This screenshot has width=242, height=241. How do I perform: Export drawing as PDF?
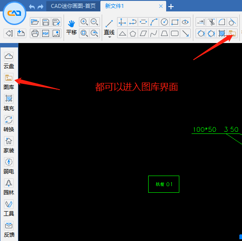(46, 33)
